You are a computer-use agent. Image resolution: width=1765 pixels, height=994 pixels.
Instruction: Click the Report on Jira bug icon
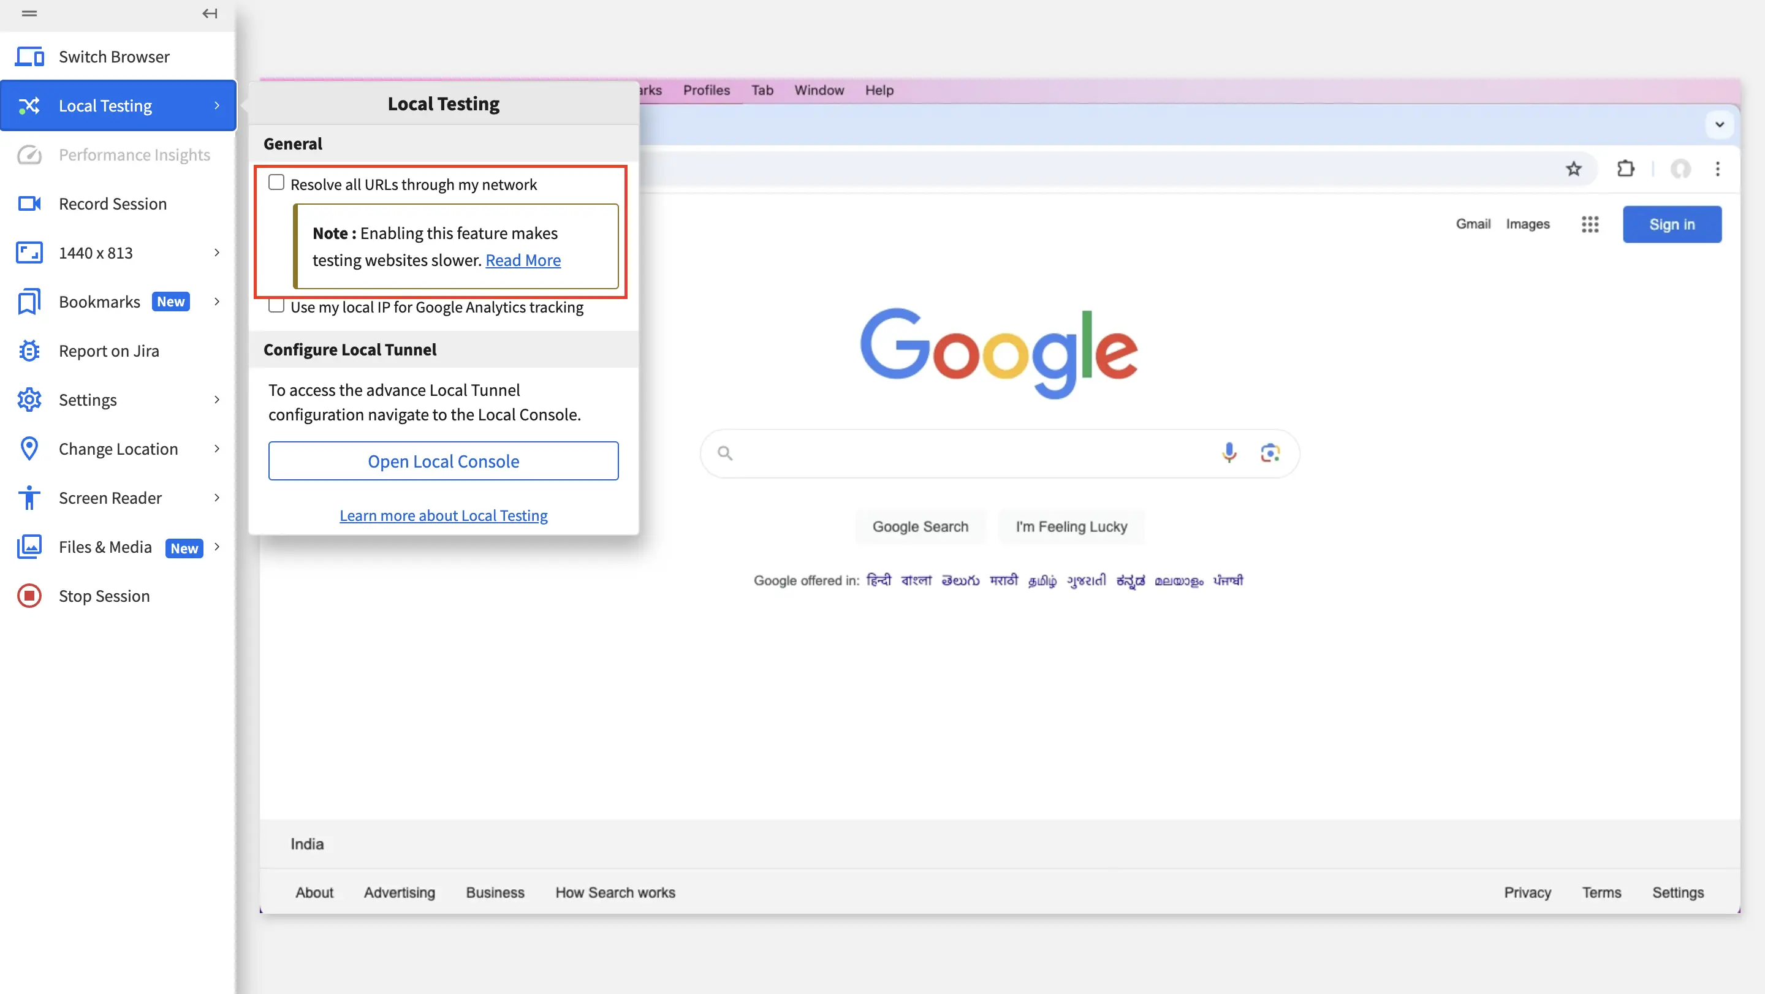coord(29,351)
